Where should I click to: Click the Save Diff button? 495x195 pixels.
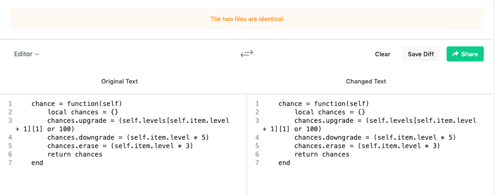tap(420, 54)
